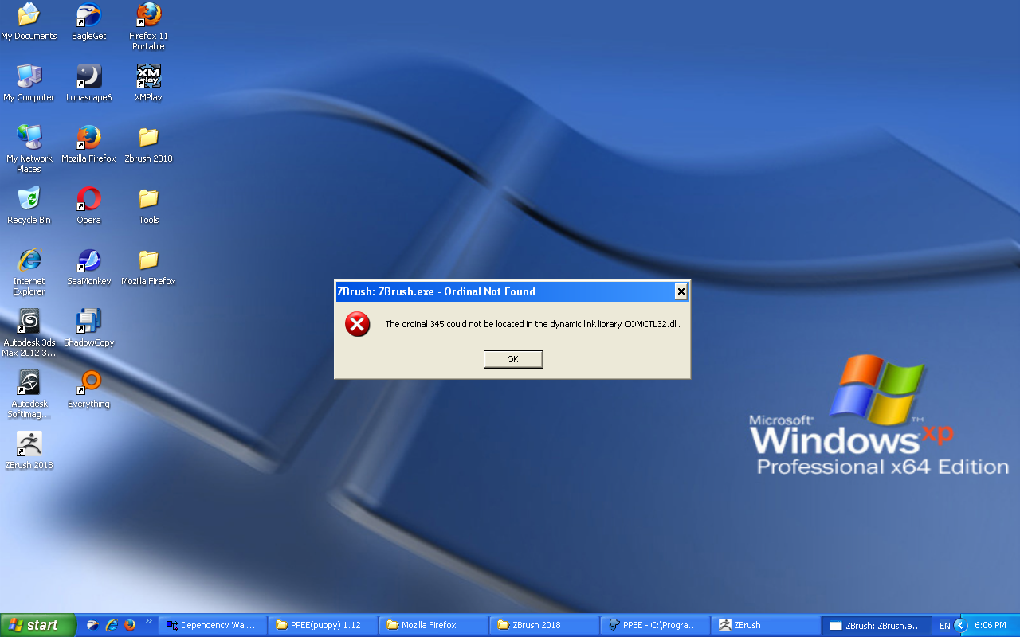Viewport: 1020px width, 637px height.
Task: Switch to Dependency Walker taskbar button
Action: [x=212, y=625]
